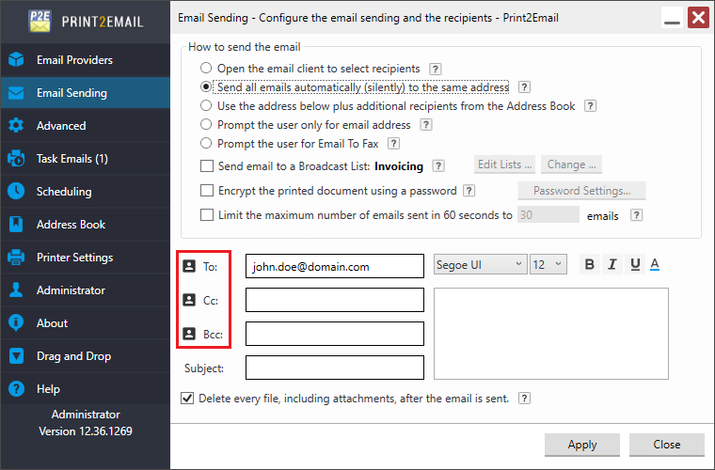715x470 pixels.
Task: Click the Close button
Action: (x=667, y=445)
